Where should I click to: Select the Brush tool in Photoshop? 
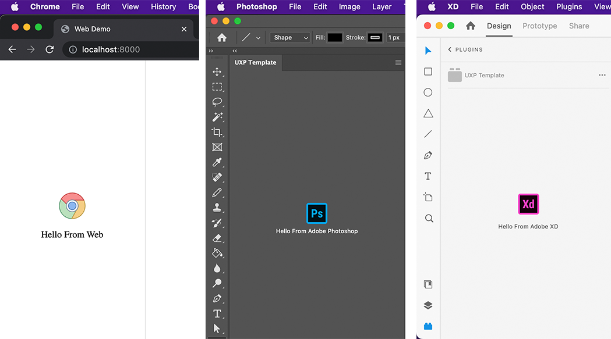[x=217, y=192]
